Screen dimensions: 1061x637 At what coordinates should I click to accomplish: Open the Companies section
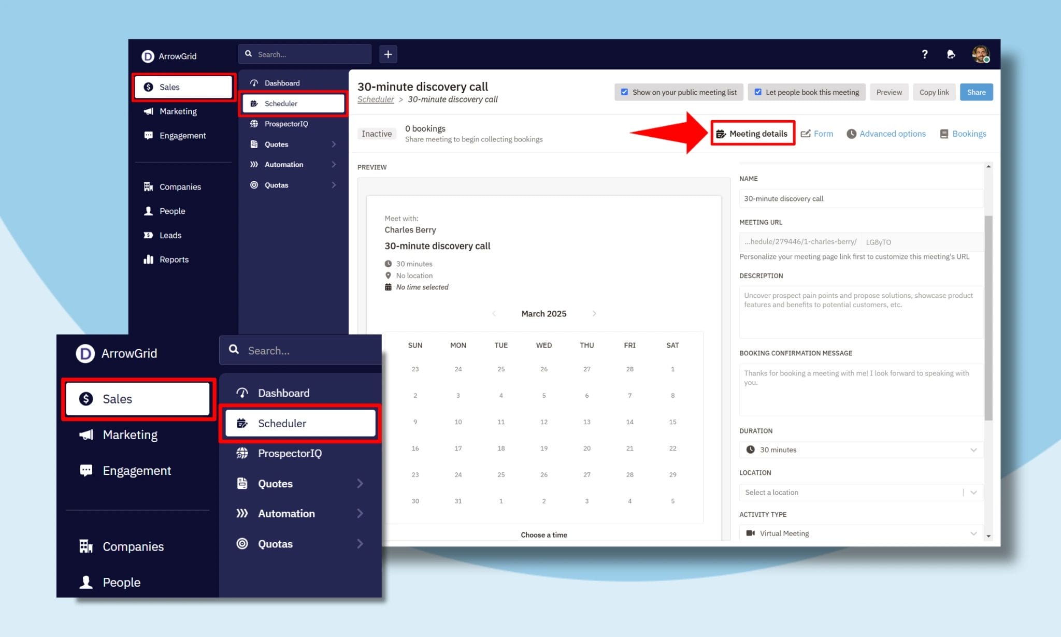coord(180,186)
